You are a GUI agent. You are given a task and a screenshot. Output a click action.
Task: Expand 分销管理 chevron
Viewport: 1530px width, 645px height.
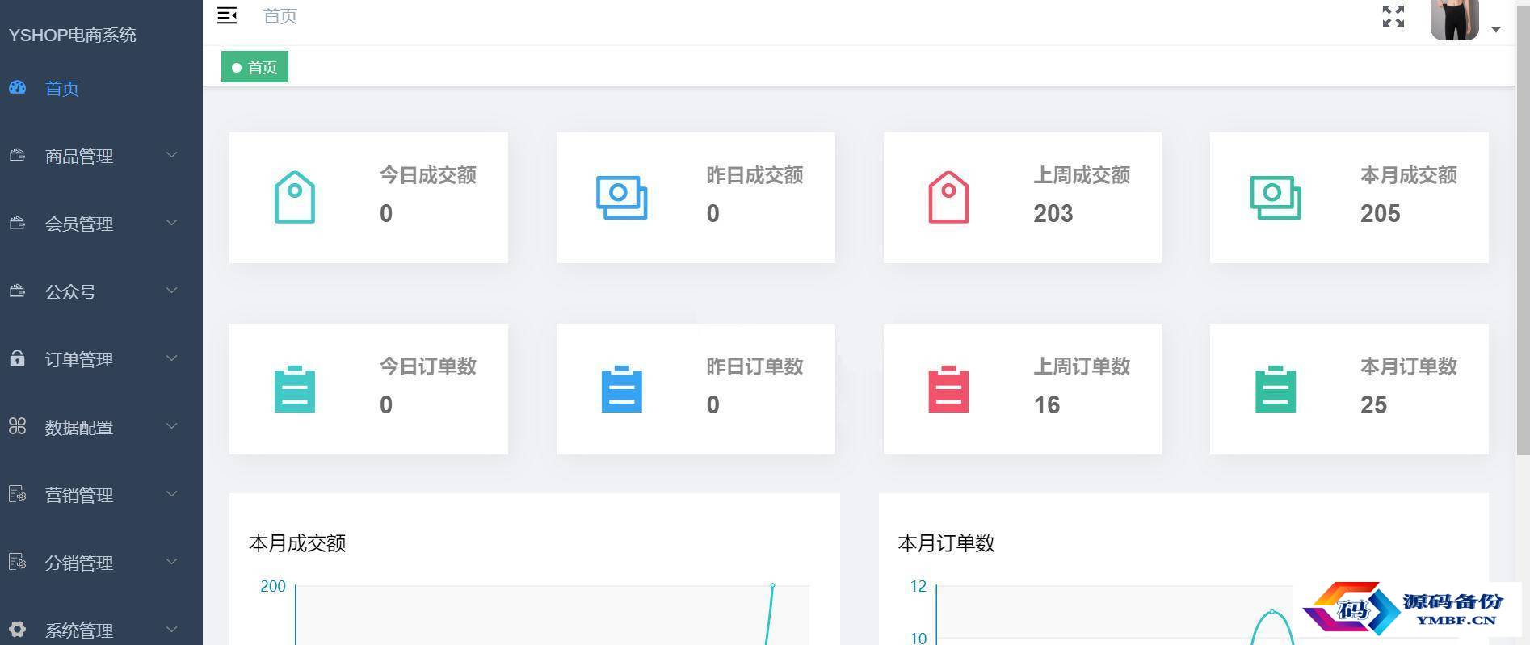171,562
